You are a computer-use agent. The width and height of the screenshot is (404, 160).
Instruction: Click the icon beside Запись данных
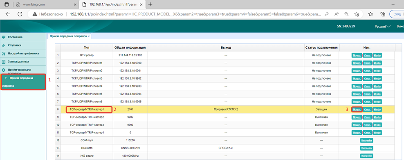(x=4, y=62)
